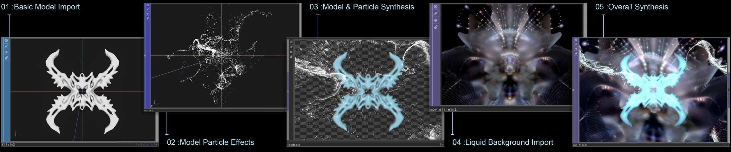Toggle bypass arrow flag on filein2 node
Screen dimensions: 731x152
[x=6, y=52]
